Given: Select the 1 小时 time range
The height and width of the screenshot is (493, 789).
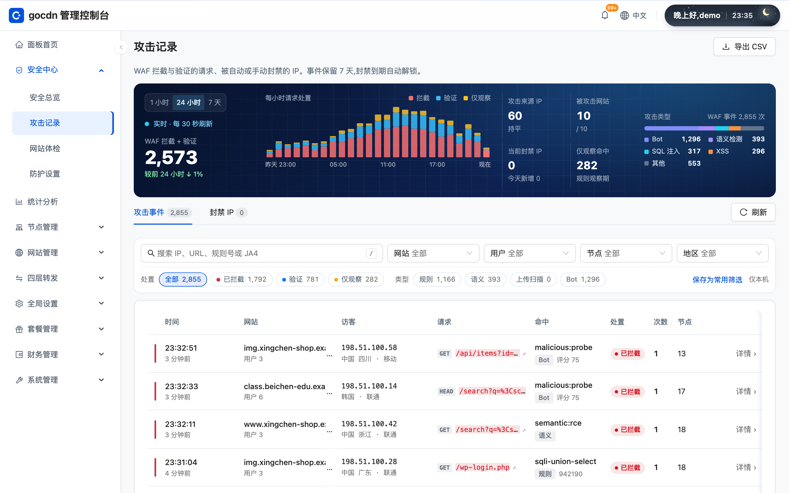Looking at the screenshot, I should (x=159, y=103).
